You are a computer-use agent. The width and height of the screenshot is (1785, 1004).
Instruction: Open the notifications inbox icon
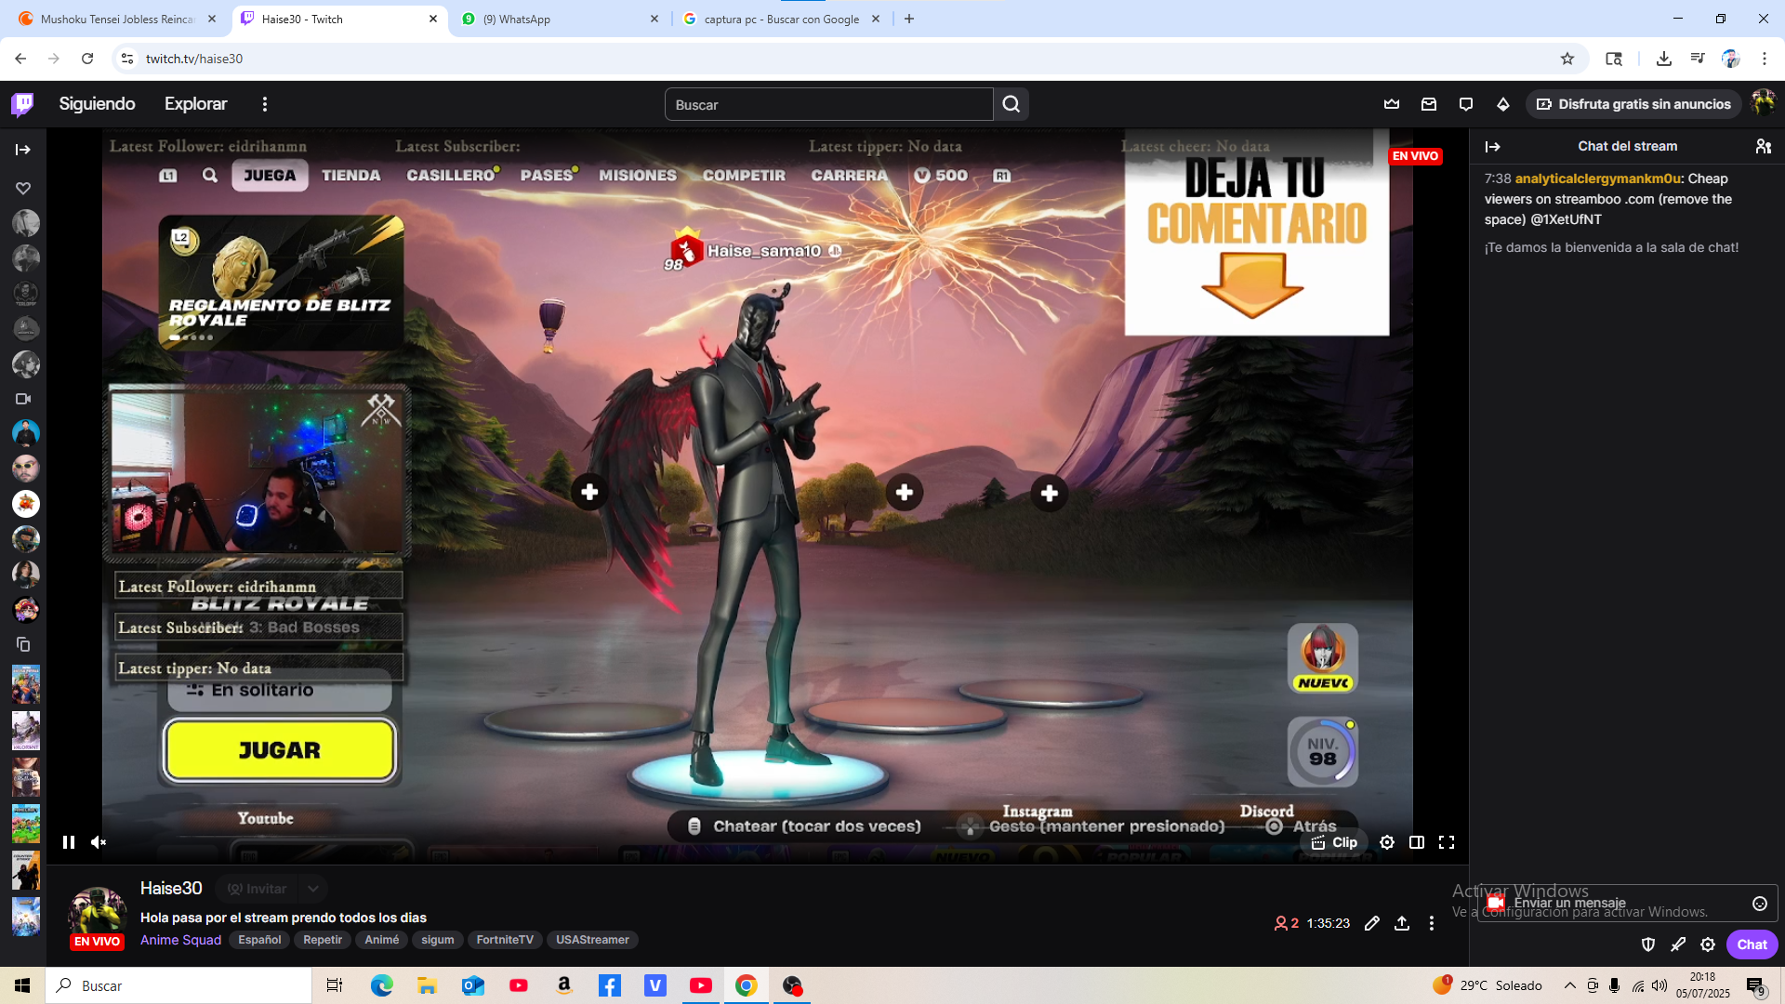[1429, 104]
